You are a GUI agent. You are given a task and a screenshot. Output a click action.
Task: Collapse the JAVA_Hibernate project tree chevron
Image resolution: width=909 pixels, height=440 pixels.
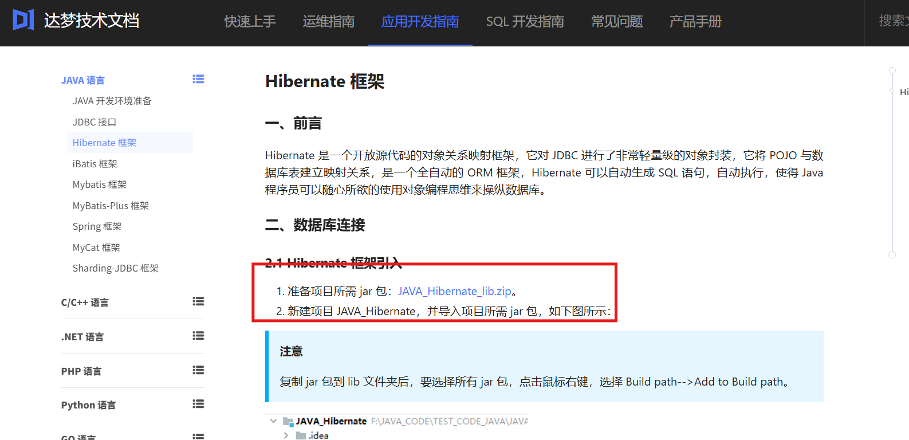(x=273, y=421)
